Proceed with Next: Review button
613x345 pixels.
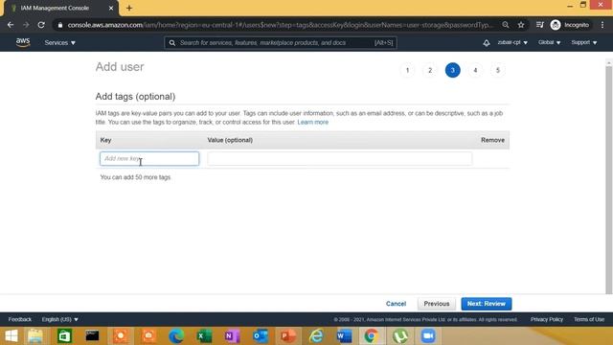point(486,304)
